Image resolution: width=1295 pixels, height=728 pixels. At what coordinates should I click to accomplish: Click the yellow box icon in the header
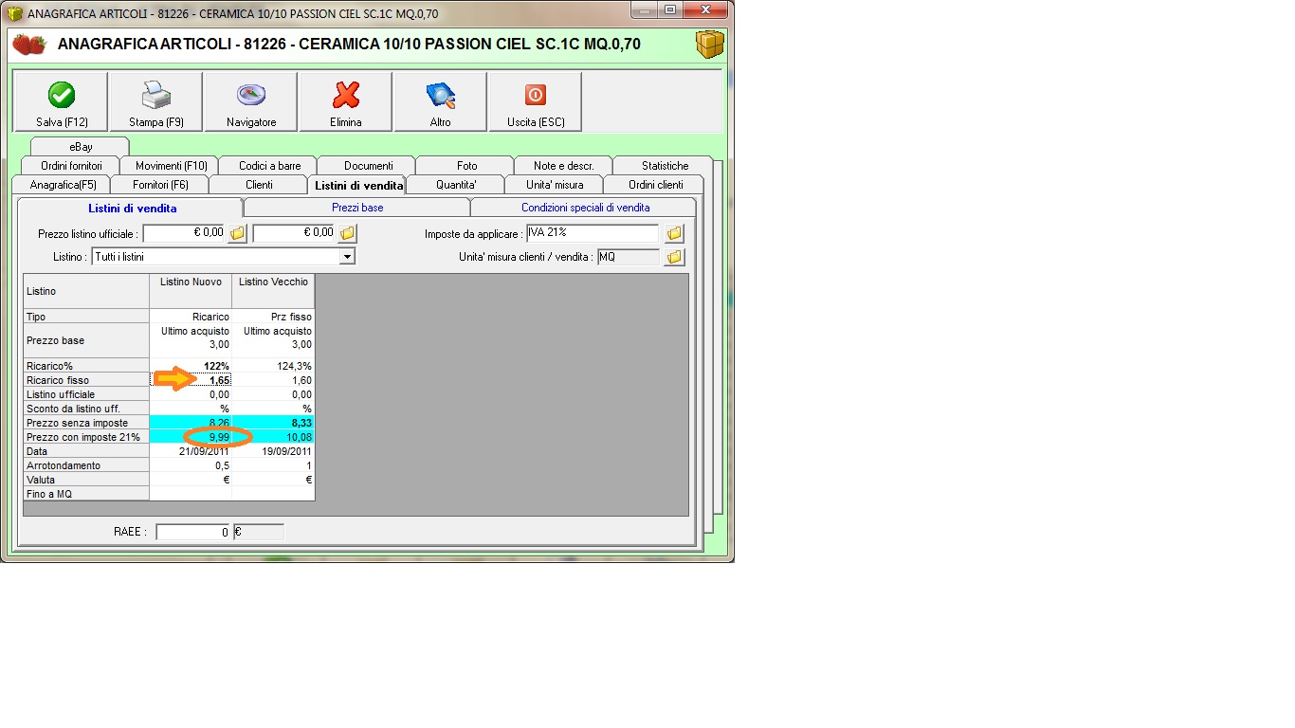coord(709,44)
